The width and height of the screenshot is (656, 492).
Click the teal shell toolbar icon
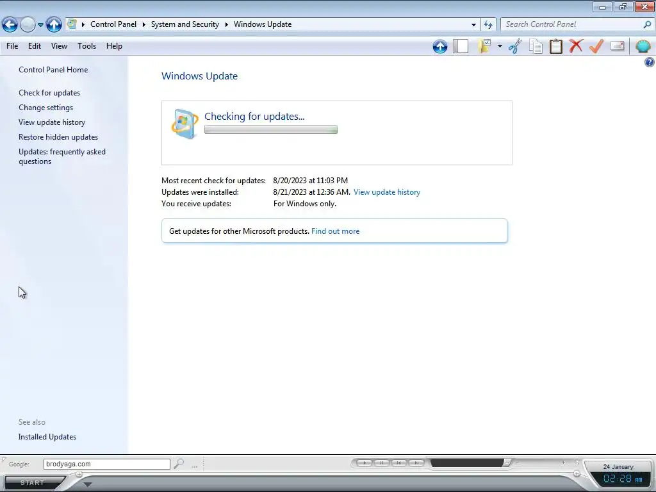point(643,46)
